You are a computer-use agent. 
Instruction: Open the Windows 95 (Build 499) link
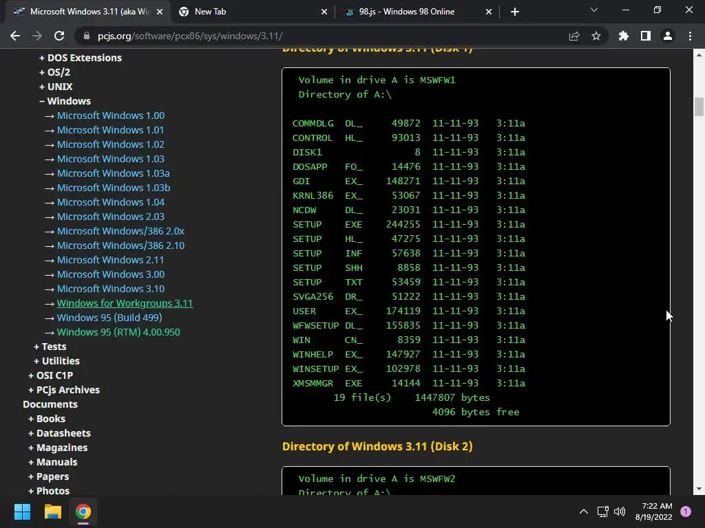(109, 318)
